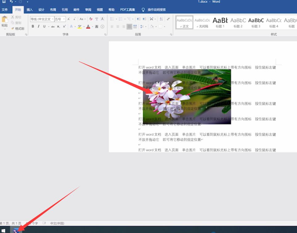297x233 pixels.
Task: Switch to the 插入 (Insert) tab
Action: 30,10
